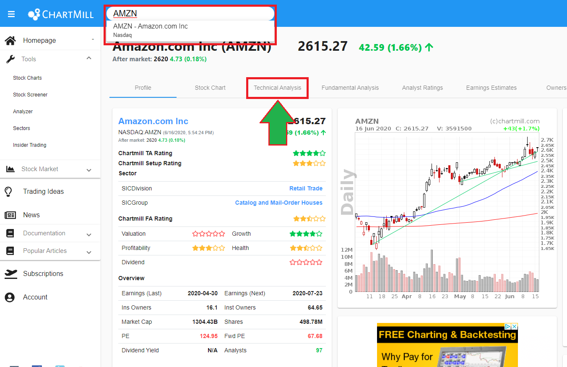Click the Homepage house icon

10,41
